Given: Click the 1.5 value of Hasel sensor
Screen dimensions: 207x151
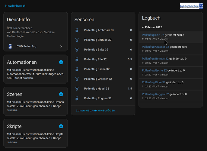Looking at the screenshot, I should [x=130, y=89].
